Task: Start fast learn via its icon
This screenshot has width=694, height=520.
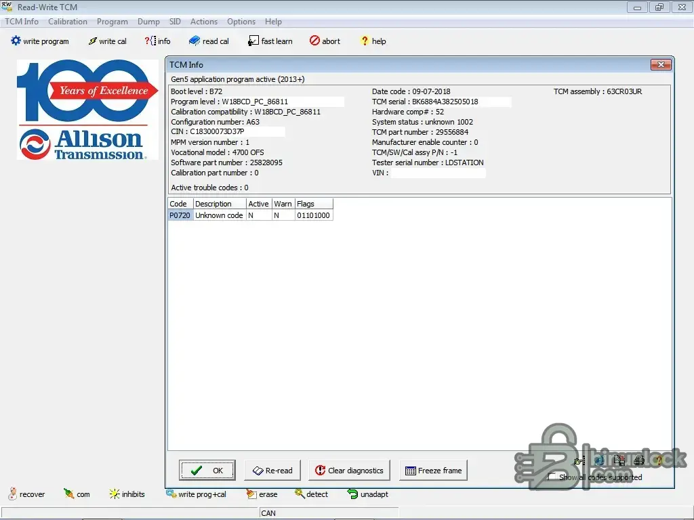Action: (253, 41)
